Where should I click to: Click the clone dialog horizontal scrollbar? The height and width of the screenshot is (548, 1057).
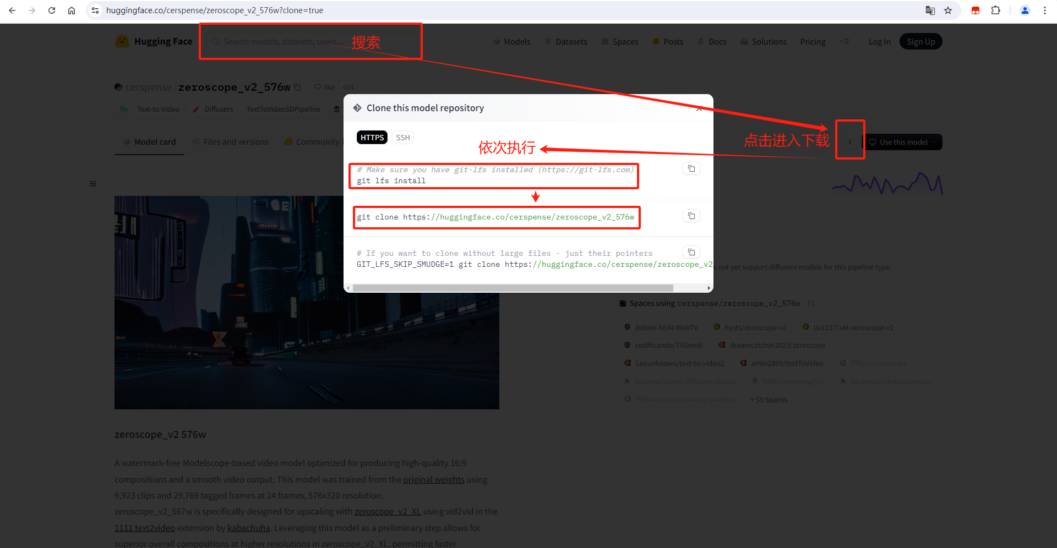[513, 288]
